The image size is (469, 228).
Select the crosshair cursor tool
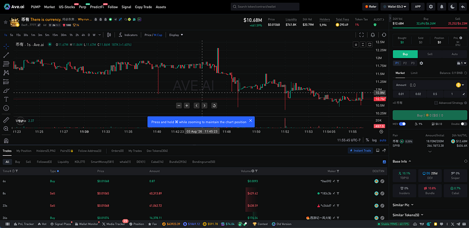click(x=6, y=46)
